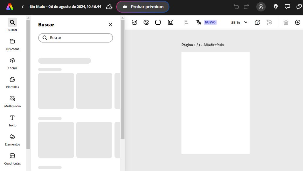
Task: Open the Elementos panel
Action: (x=12, y=140)
